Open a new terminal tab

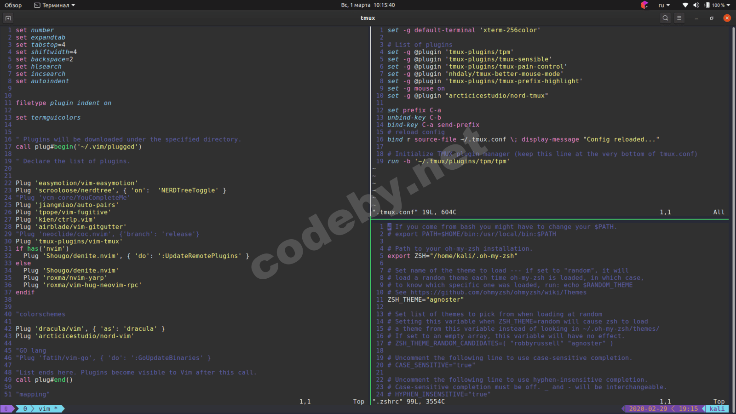pos(8,18)
